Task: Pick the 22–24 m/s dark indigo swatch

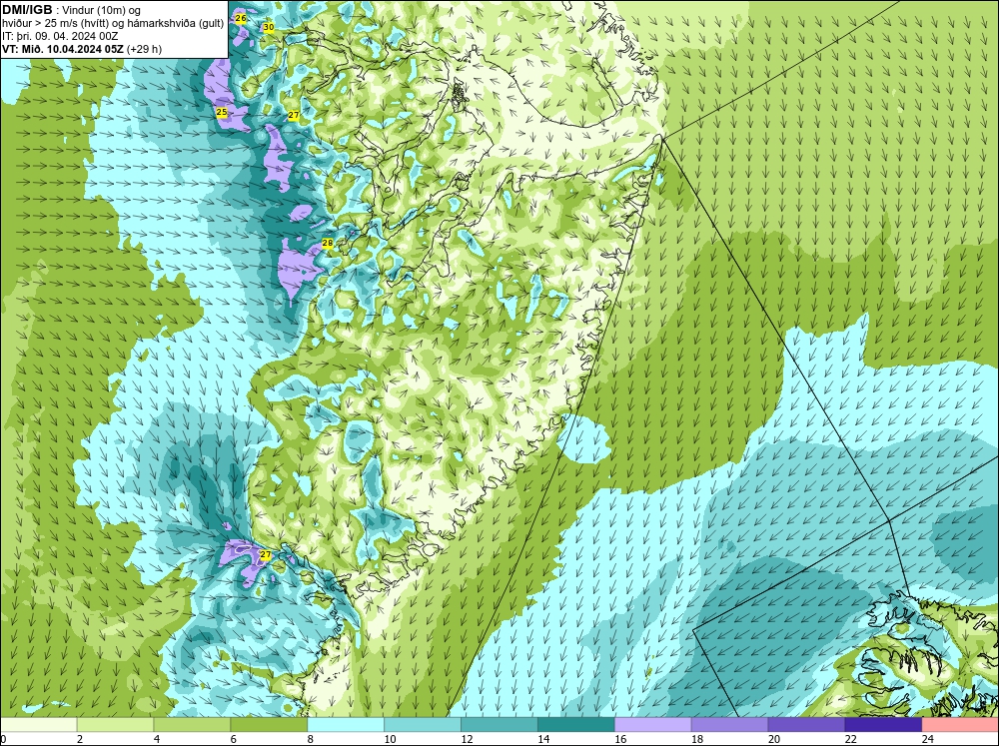Action: point(883,725)
